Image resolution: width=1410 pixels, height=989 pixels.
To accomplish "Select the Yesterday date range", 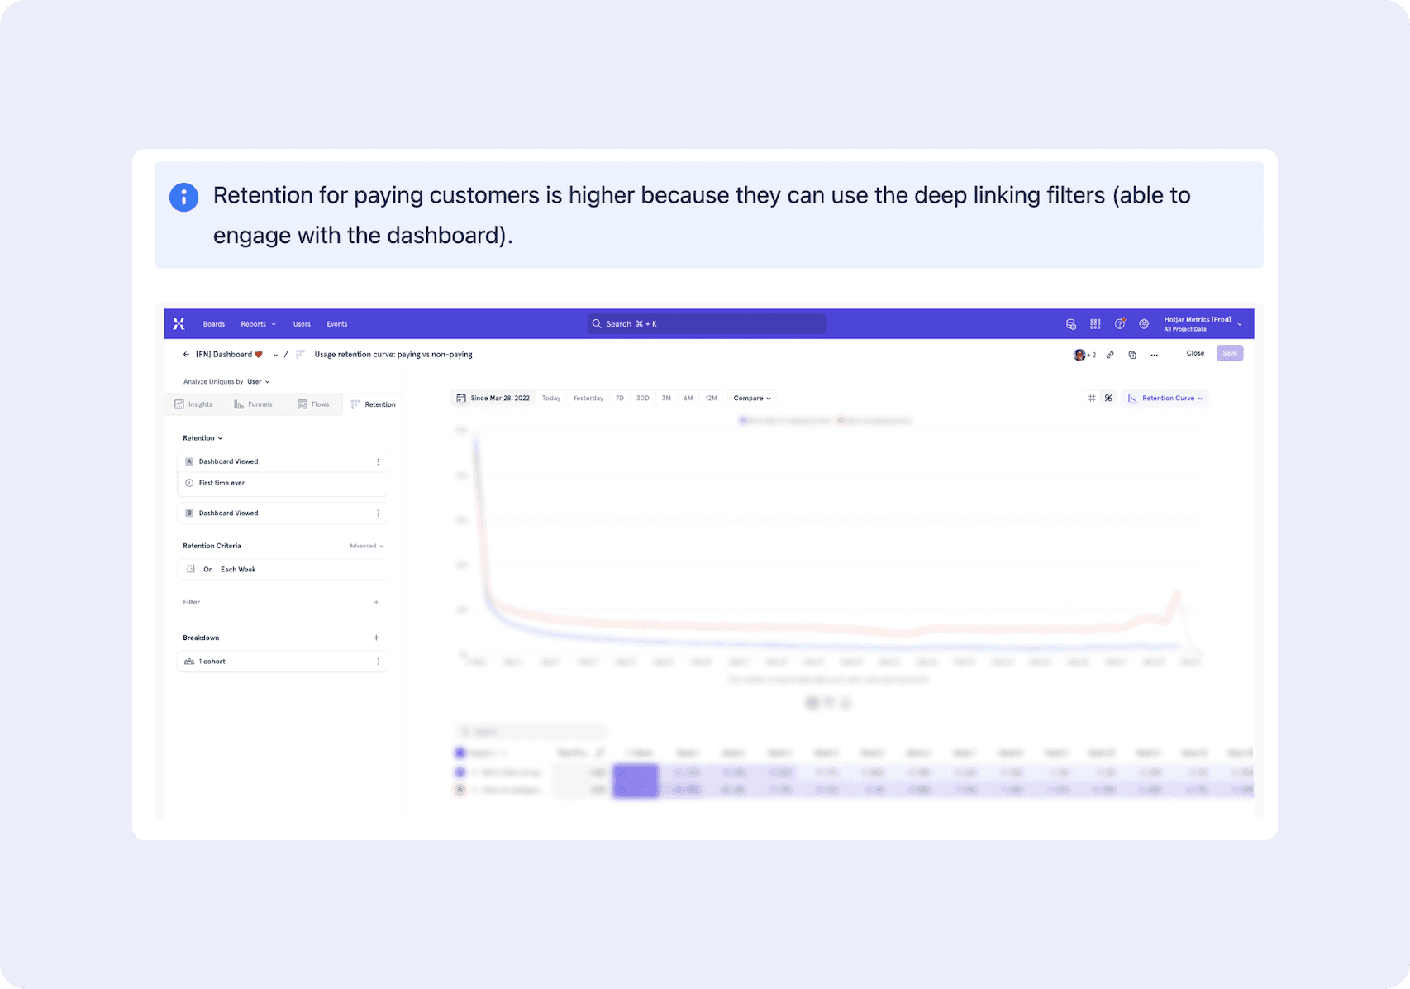I will click(588, 399).
